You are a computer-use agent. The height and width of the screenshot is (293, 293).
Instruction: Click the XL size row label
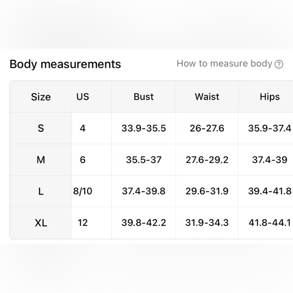[x=41, y=223]
